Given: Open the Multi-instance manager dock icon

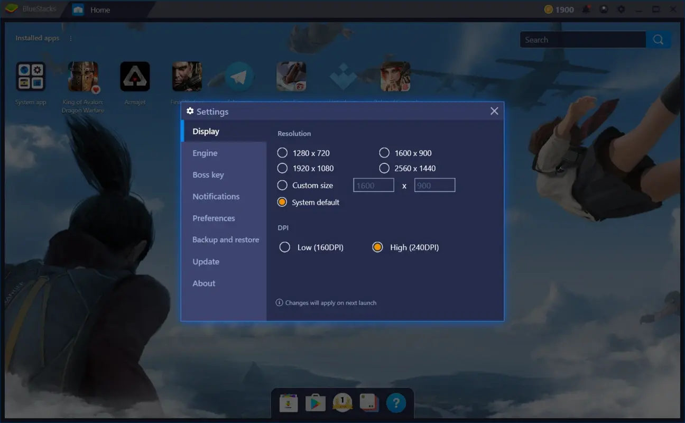Looking at the screenshot, I should tap(369, 402).
